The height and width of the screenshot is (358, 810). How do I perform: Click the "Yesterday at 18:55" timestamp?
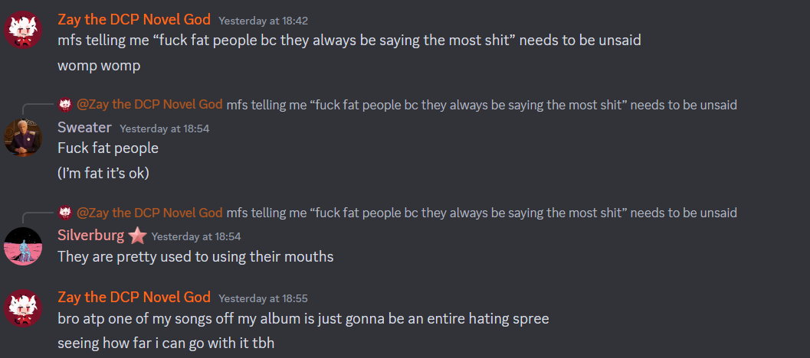pyautogui.click(x=263, y=298)
